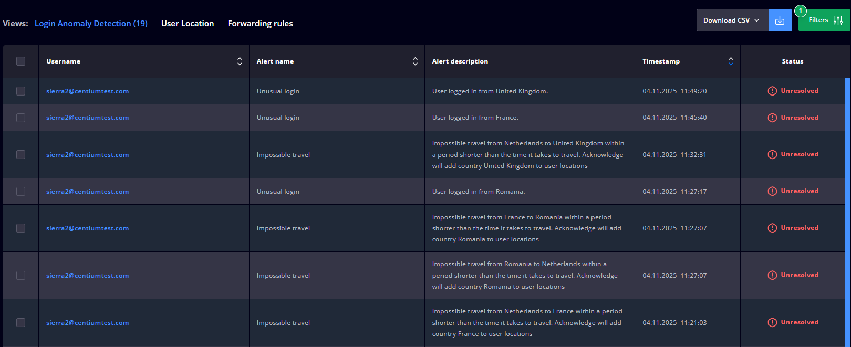The width and height of the screenshot is (851, 347).
Task: Click timestamp 04.11.2025 11:27:17
Action: point(674,192)
